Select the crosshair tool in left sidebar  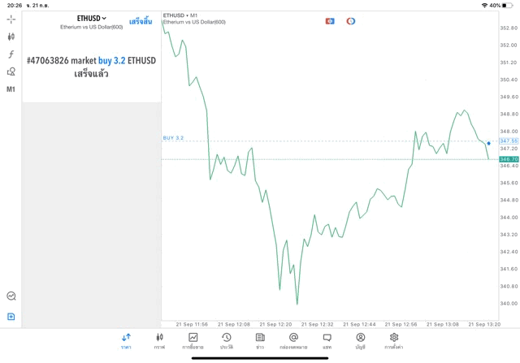click(11, 19)
